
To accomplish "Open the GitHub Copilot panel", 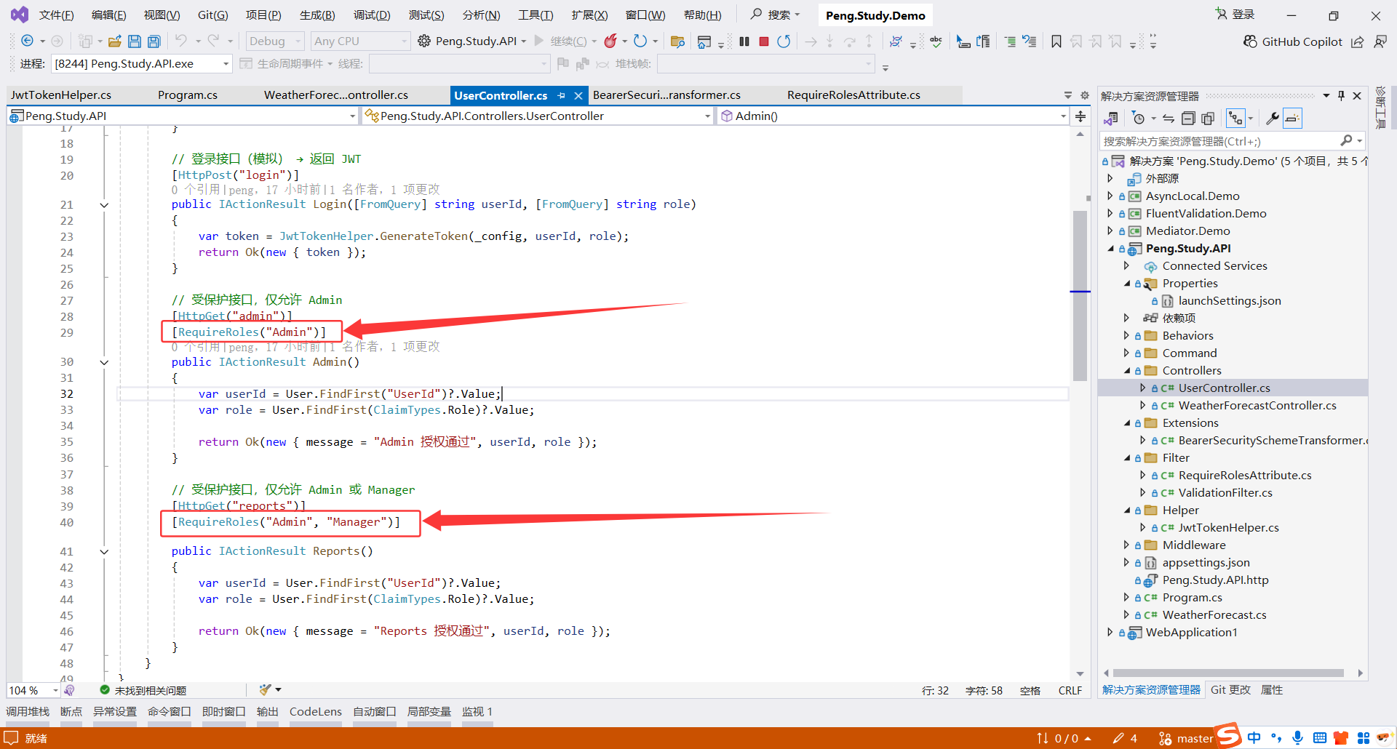I will point(1292,41).
